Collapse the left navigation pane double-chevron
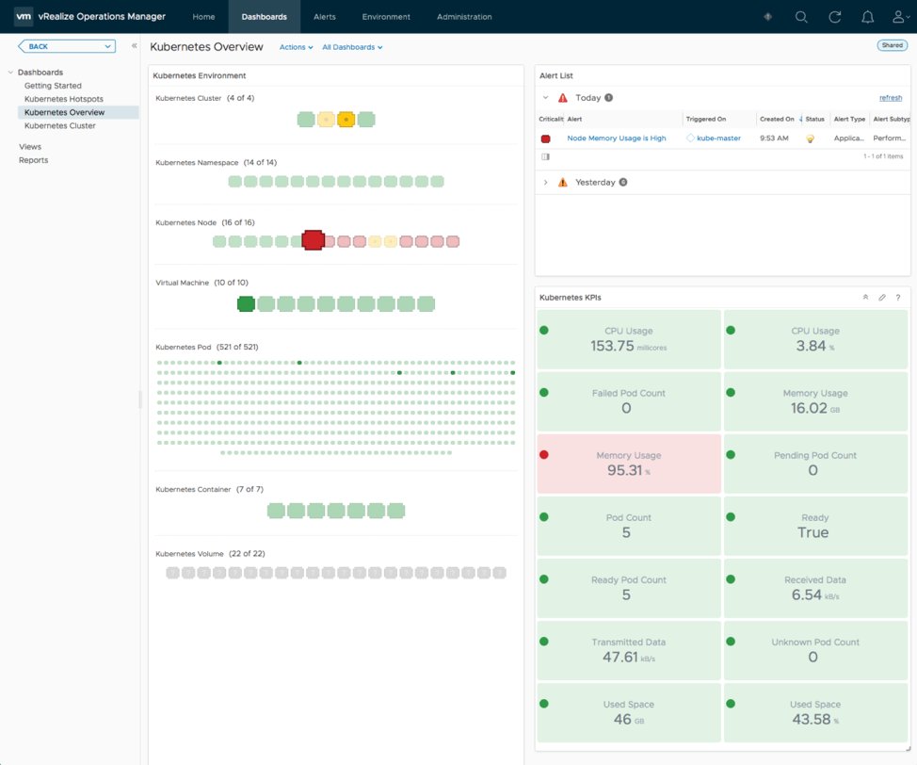Screen dimensions: 917x765 point(134,45)
